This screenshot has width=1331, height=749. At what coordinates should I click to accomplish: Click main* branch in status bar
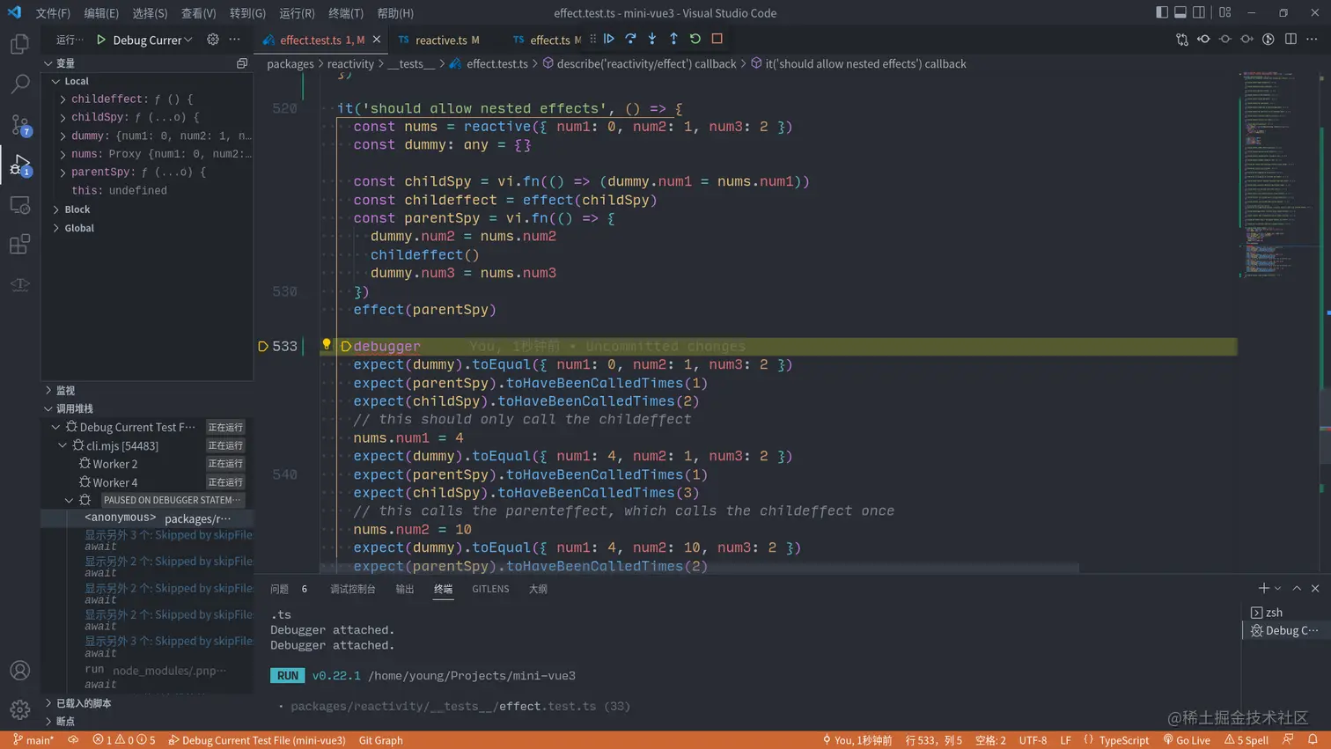click(x=33, y=740)
